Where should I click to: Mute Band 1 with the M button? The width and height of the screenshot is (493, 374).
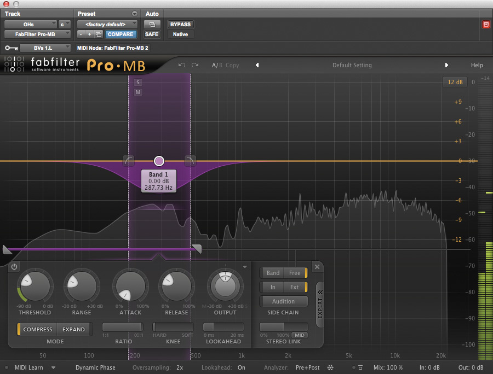tap(137, 92)
